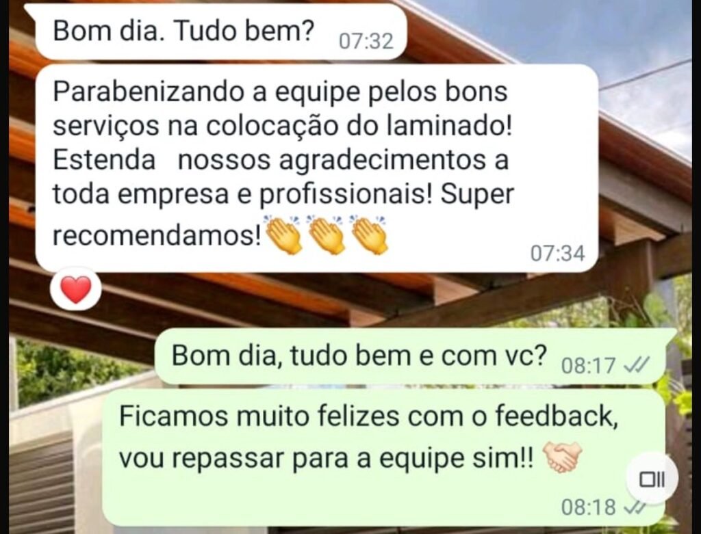Click the handshake emoji in the reply
Viewport: 701px width, 534px height.
562,457
